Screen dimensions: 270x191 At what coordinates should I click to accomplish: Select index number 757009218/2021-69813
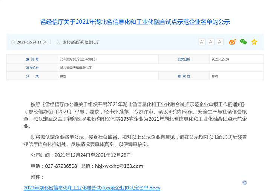tap(77, 59)
